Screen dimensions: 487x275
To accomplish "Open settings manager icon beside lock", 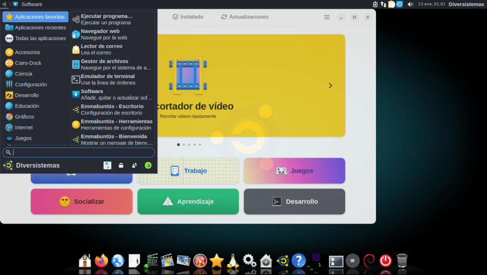I will 107,165.
